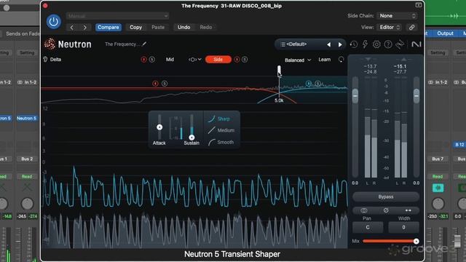
Task: Click the Copy button
Action: [136, 28]
